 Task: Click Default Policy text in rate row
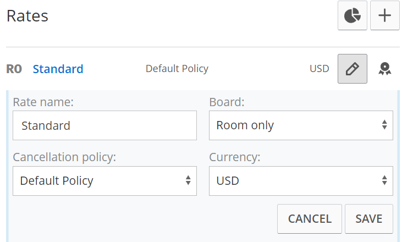[177, 69]
